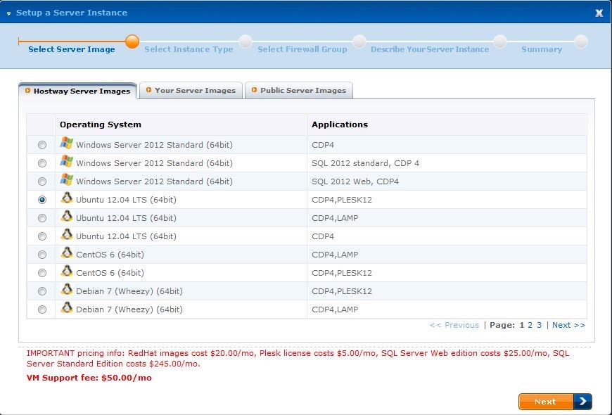
Task: Click the Windows logo icon in the SQL 2012 Web row
Action: coord(67,179)
